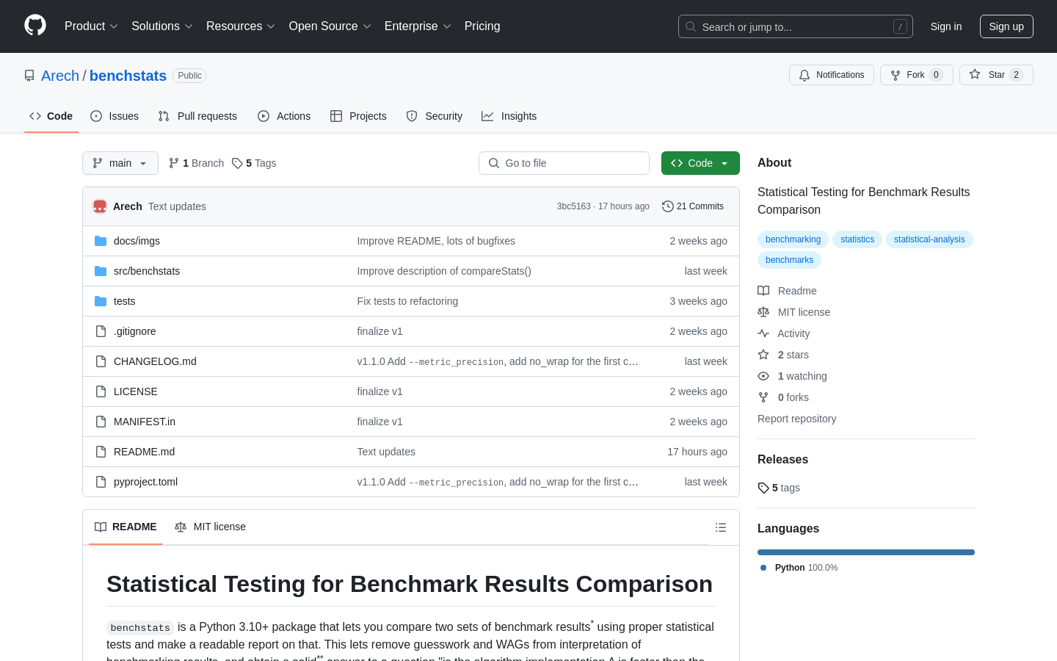Switch to the Pull requests tab
This screenshot has width=1057, height=661.
click(197, 116)
